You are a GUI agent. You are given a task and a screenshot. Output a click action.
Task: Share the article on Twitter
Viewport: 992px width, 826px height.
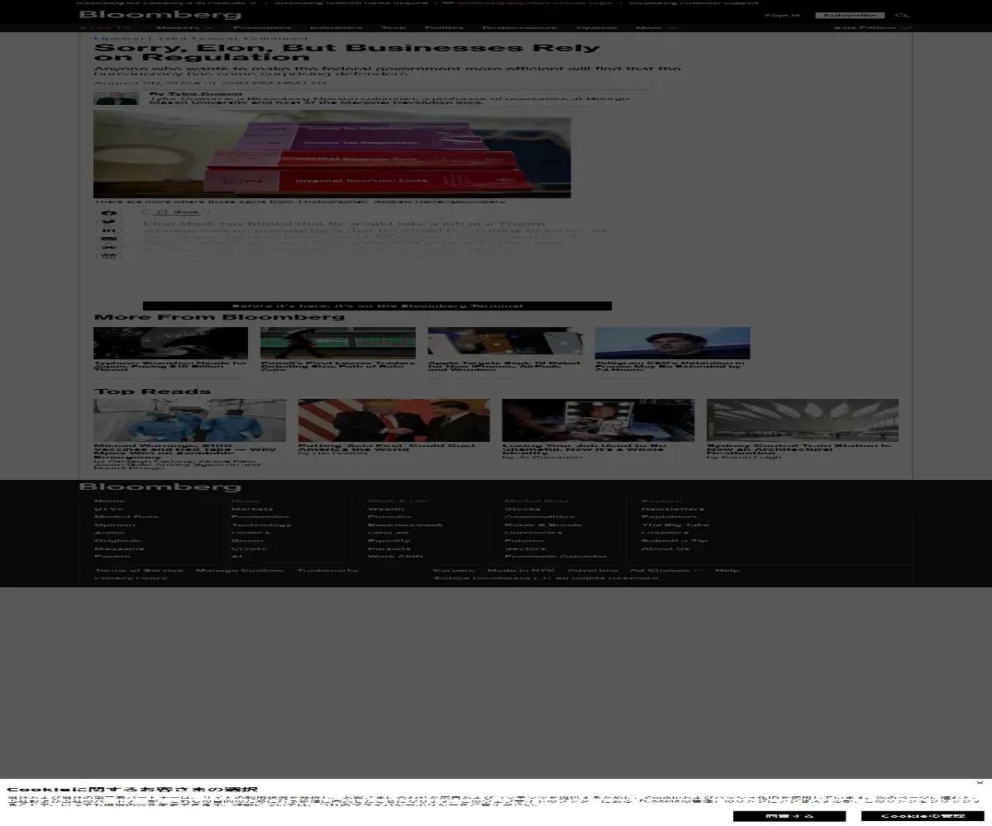pyautogui.click(x=109, y=221)
